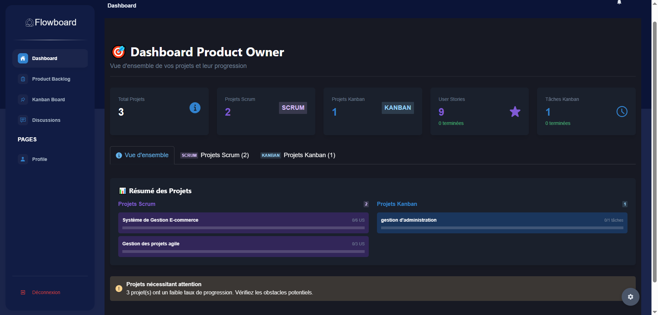The width and height of the screenshot is (658, 315).
Task: Click the SCRUM badge on Projets Scrum tab
Action: pyautogui.click(x=189, y=155)
